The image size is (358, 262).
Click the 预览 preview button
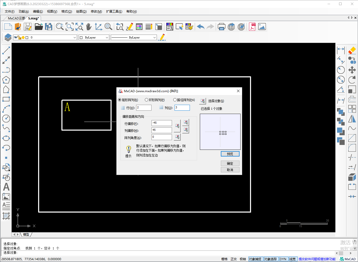coord(230,154)
